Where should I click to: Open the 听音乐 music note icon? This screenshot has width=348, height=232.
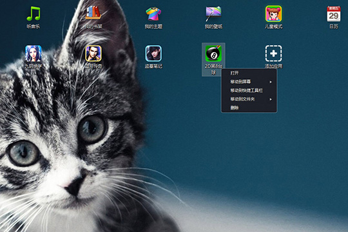click(34, 14)
